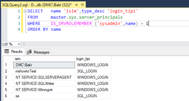Select the isim column header
The width and height of the screenshot is (189, 101).
pyautogui.click(x=44, y=59)
